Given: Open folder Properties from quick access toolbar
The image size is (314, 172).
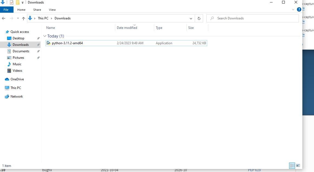Looking at the screenshot, I should 11,2.
